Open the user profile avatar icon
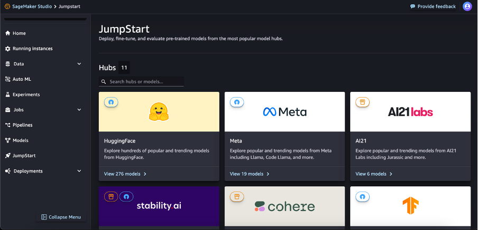Image resolution: width=478 pixels, height=230 pixels. pos(467,6)
